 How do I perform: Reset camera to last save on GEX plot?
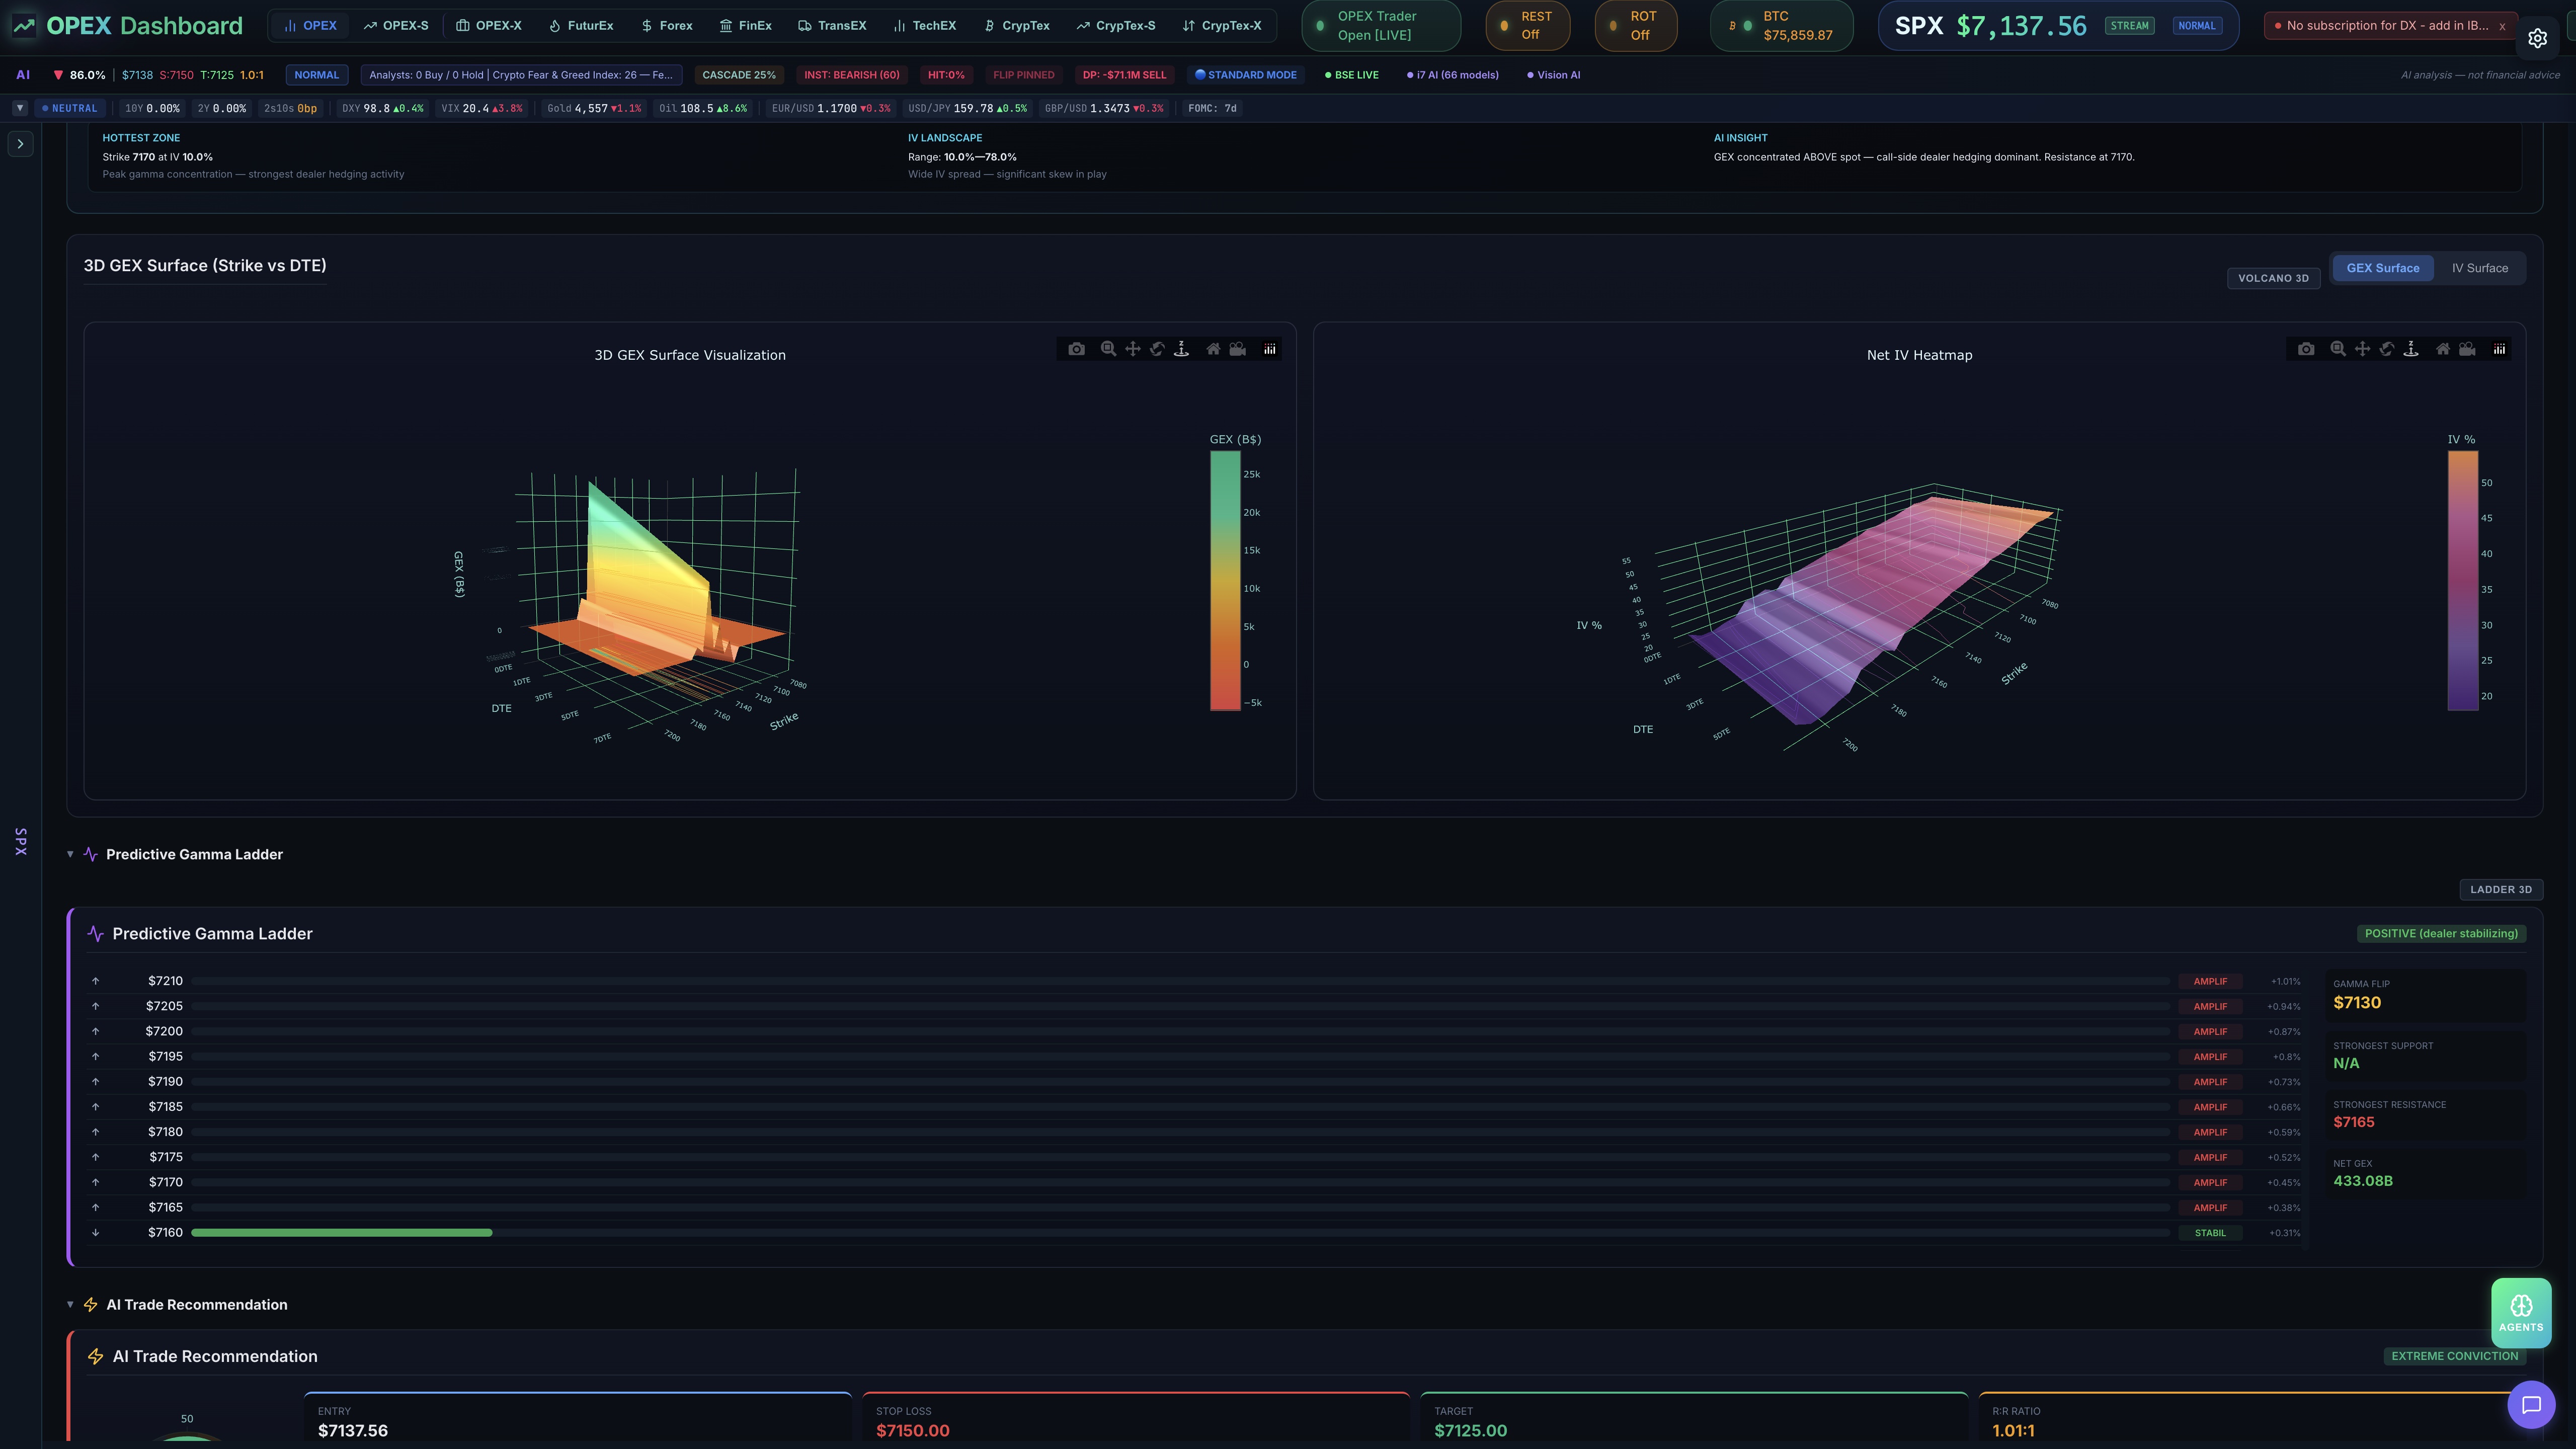coord(1238,349)
